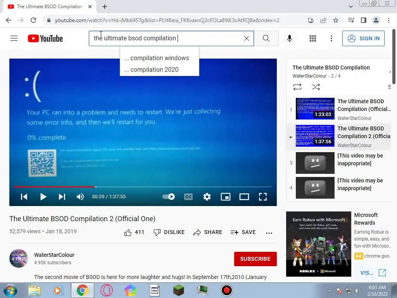Subscribe to WaterStarColour channel

click(x=255, y=259)
